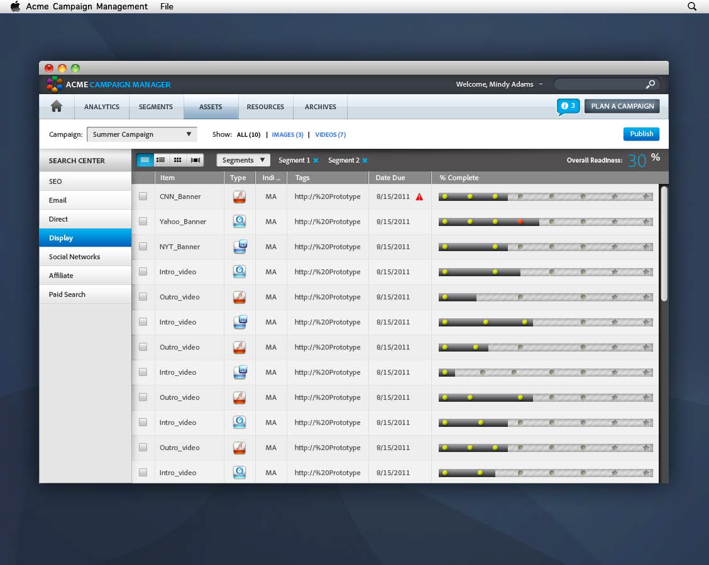Click the CNN_Banner progress bar
This screenshot has width=709, height=565.
coord(546,196)
